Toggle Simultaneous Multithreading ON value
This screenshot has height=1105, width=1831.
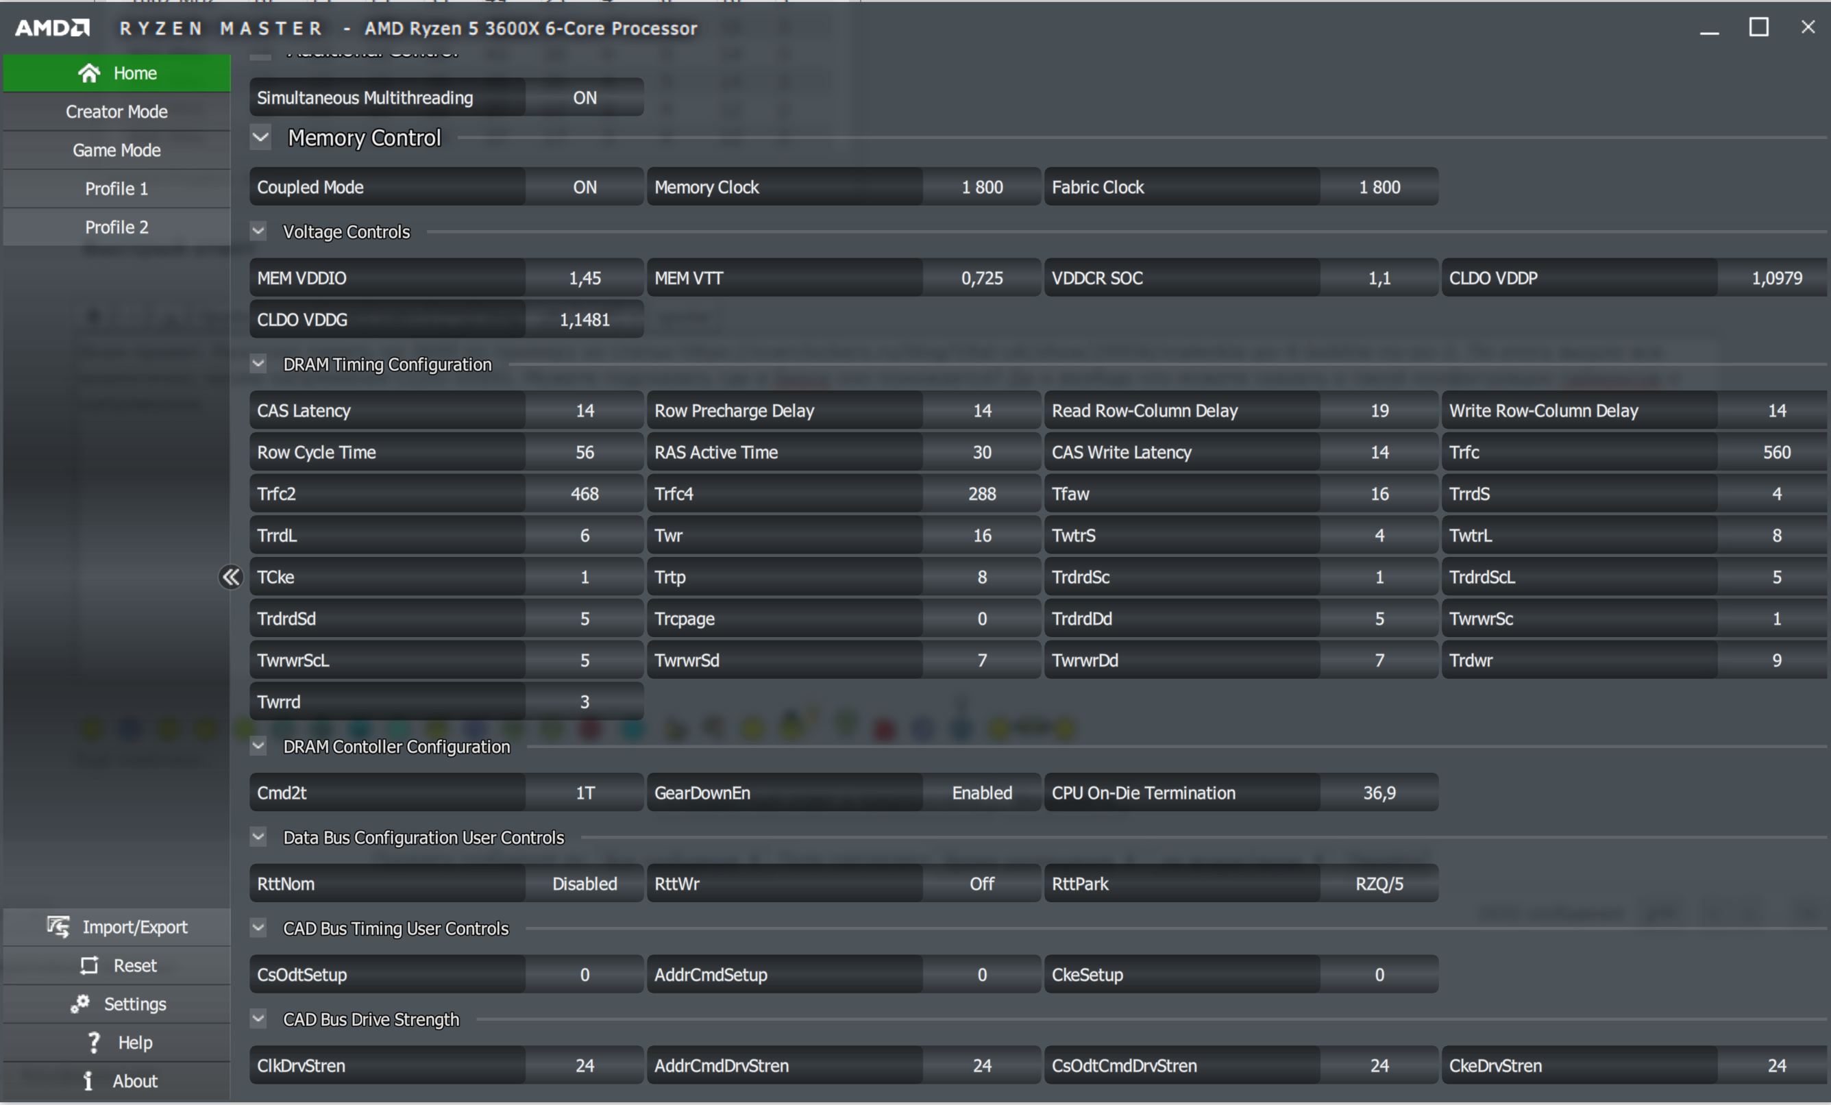coord(584,97)
